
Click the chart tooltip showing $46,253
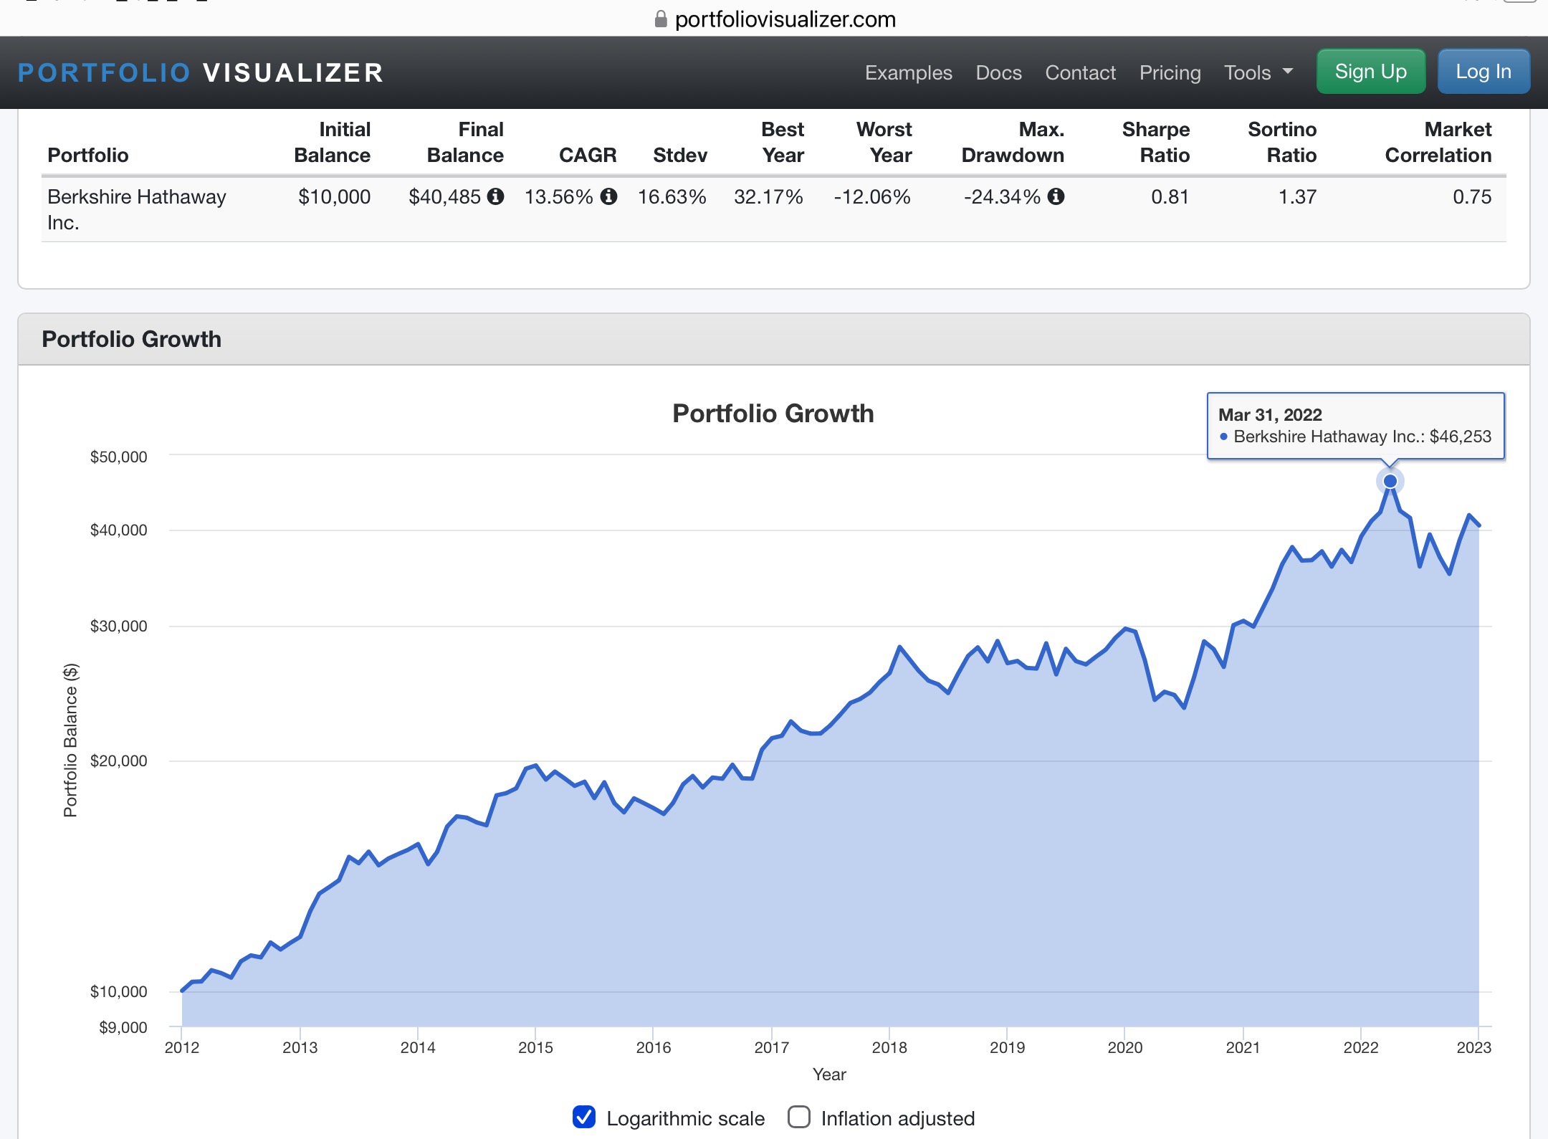[1355, 426]
